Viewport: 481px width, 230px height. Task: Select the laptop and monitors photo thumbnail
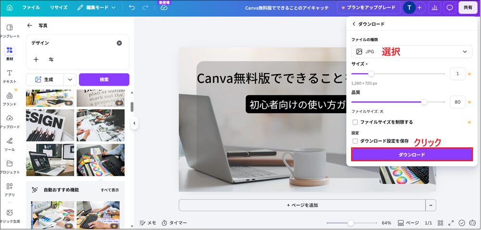point(50,160)
